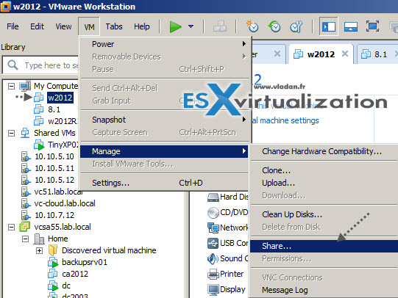
Task: Select Upload from Manage submenu
Action: [324, 183]
